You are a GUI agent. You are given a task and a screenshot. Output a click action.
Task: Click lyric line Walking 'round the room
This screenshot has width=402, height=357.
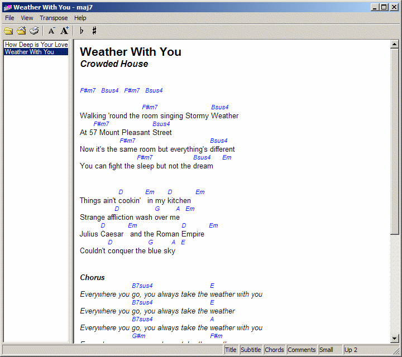[x=159, y=116]
